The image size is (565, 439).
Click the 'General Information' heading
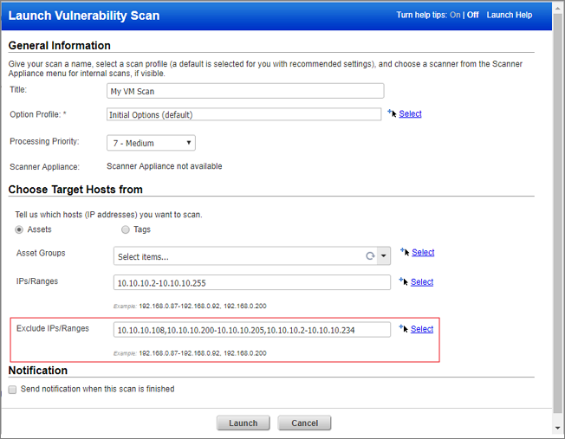[x=60, y=45]
